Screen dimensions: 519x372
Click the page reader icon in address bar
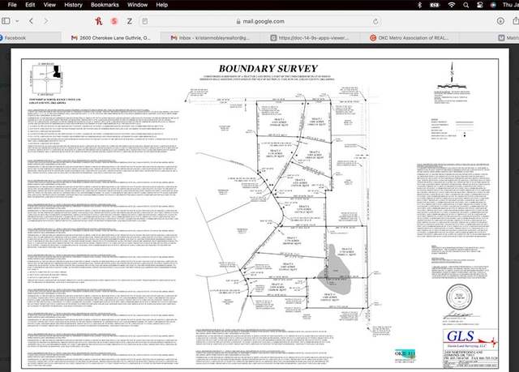144,21
